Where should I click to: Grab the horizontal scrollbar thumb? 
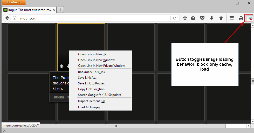click(116, 126)
